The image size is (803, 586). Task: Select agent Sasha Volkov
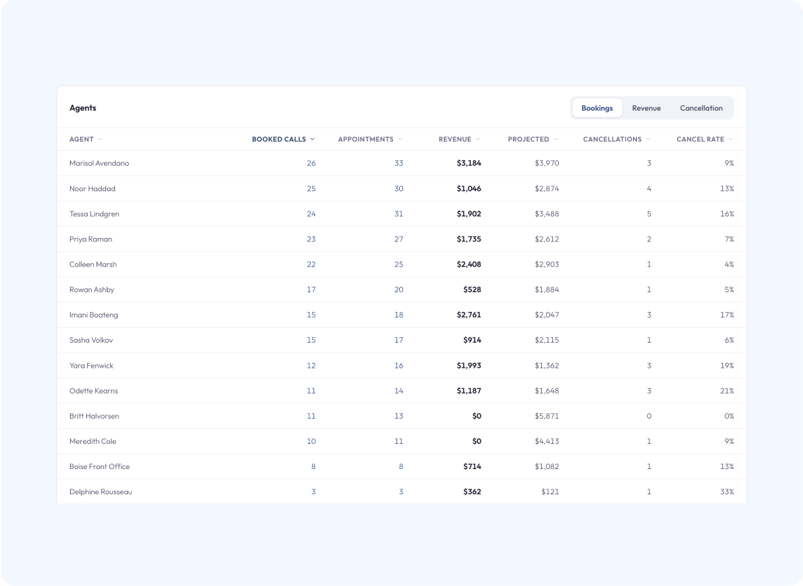pos(91,340)
